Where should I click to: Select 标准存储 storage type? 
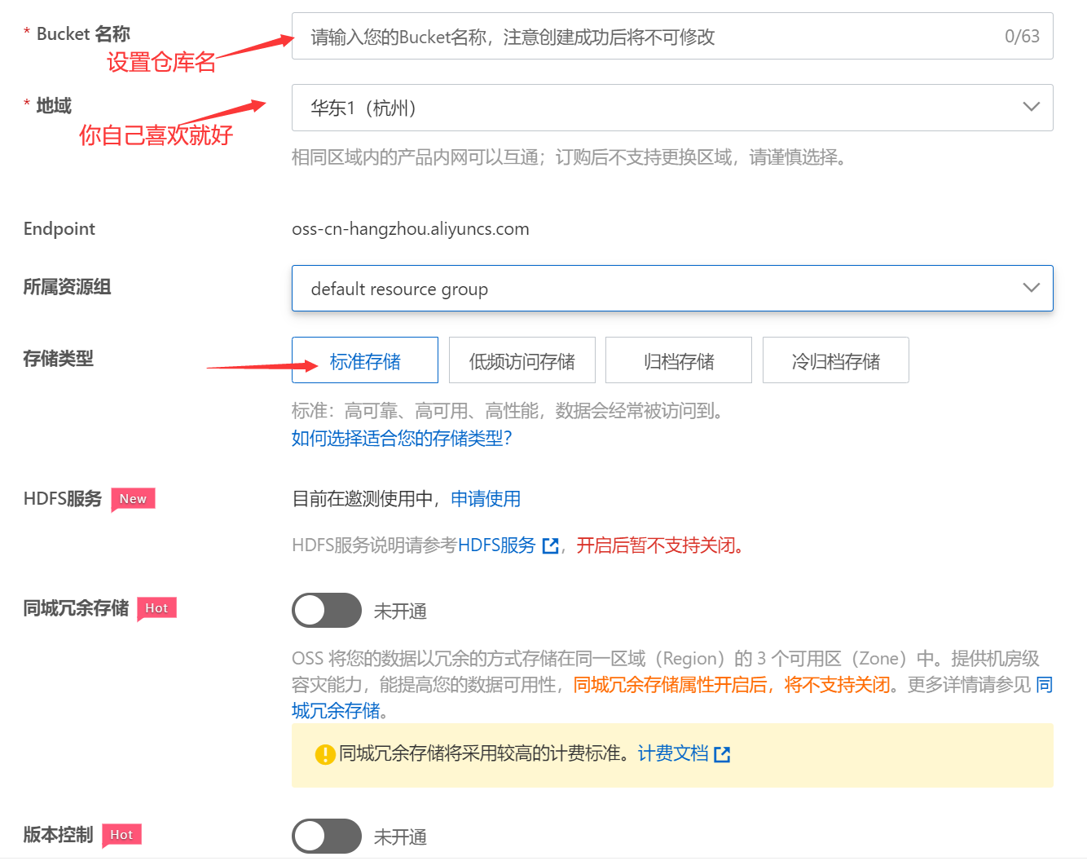tap(365, 360)
